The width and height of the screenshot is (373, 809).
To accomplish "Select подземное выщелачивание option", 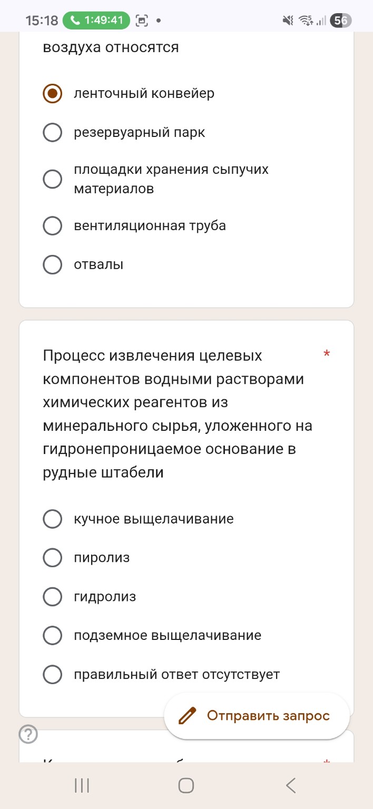I will point(52,635).
